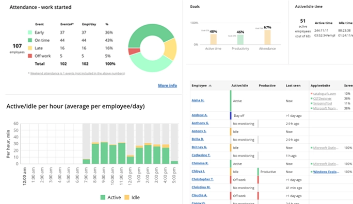The image size is (353, 204).
Task: Open employee Claudia A. profile
Action: pyautogui.click(x=199, y=195)
